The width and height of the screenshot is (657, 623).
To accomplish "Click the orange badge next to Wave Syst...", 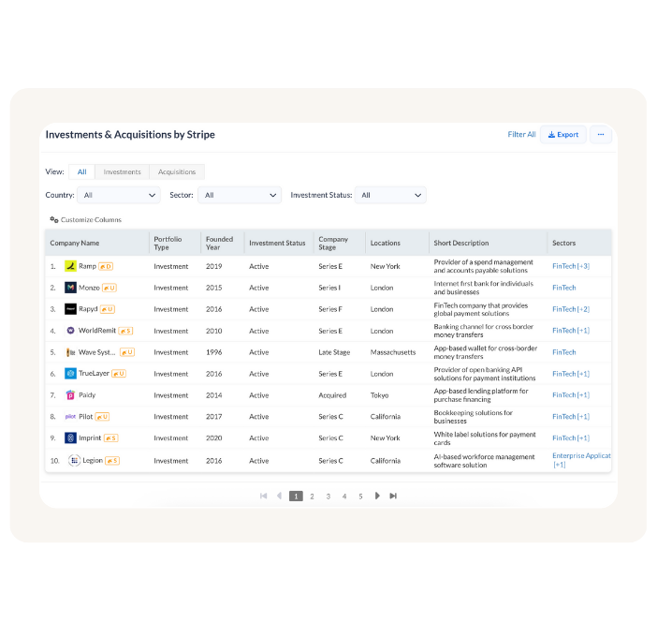I will (127, 352).
